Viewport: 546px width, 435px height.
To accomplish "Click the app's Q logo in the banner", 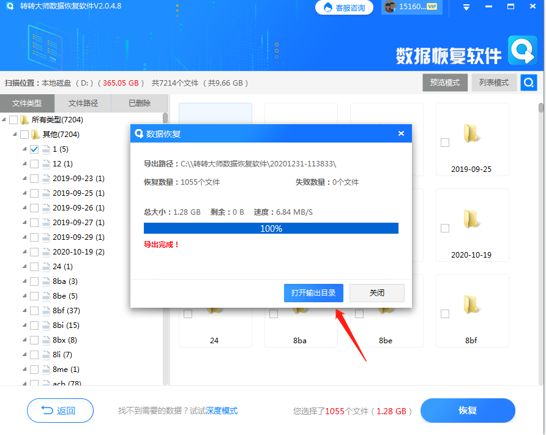I will pos(523,51).
